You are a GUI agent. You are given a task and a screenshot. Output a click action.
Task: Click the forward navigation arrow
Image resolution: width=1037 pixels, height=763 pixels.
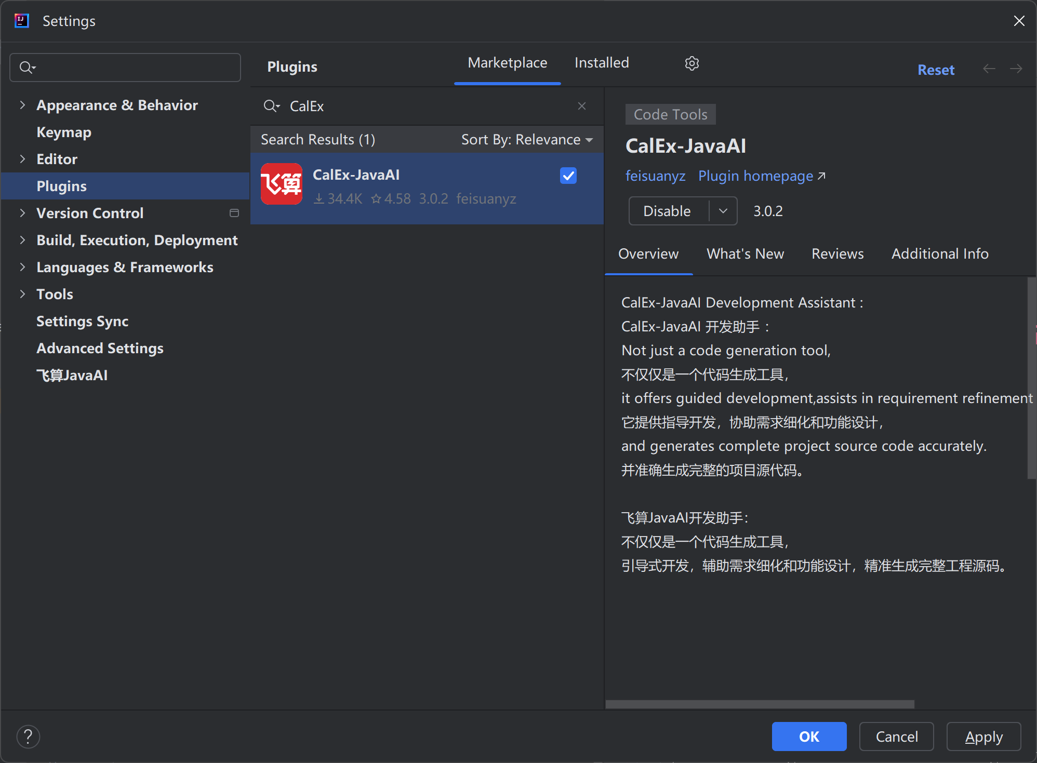pyautogui.click(x=1016, y=69)
